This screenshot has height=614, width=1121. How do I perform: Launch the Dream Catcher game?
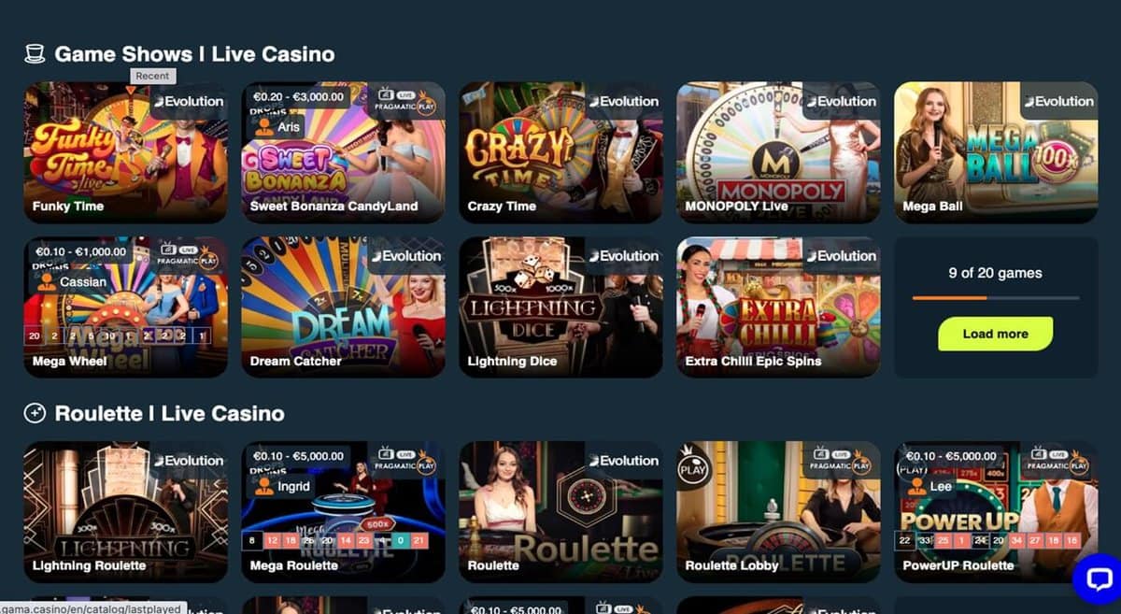click(x=343, y=307)
